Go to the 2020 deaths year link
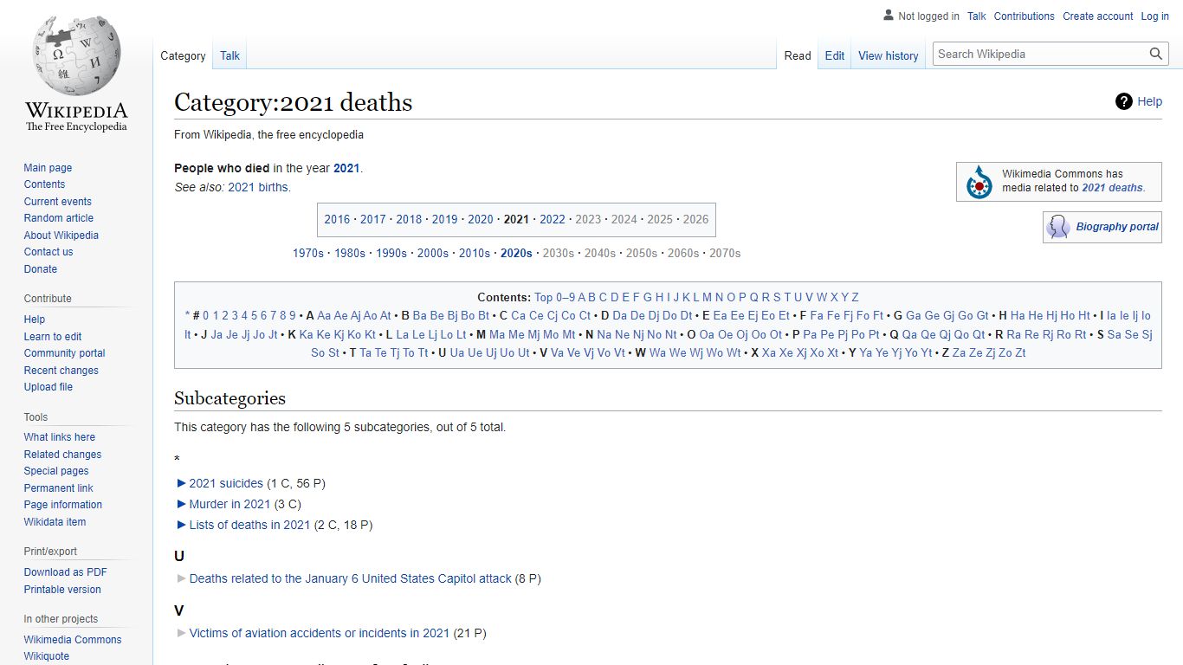The width and height of the screenshot is (1183, 665). (481, 219)
